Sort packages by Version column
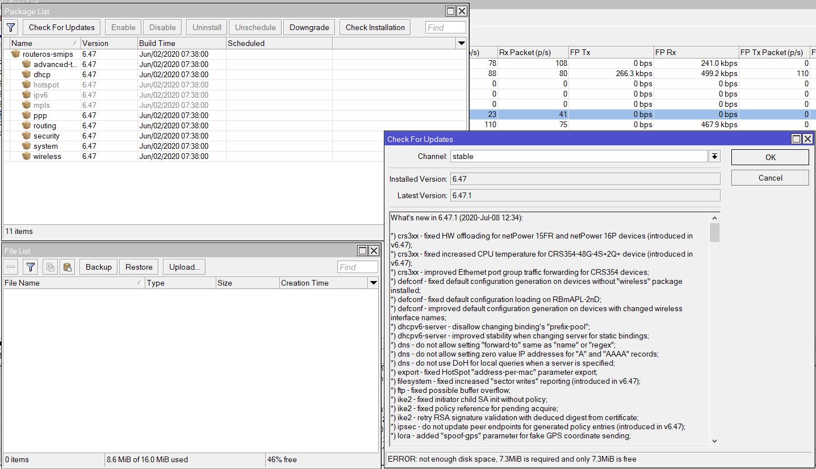The height and width of the screenshot is (469, 816). click(109, 43)
